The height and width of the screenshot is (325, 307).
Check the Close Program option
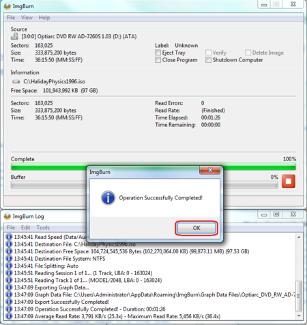158,60
